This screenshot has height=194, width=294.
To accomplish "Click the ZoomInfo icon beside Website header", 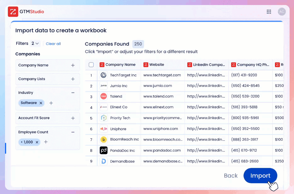I will pyautogui.click(x=146, y=65).
